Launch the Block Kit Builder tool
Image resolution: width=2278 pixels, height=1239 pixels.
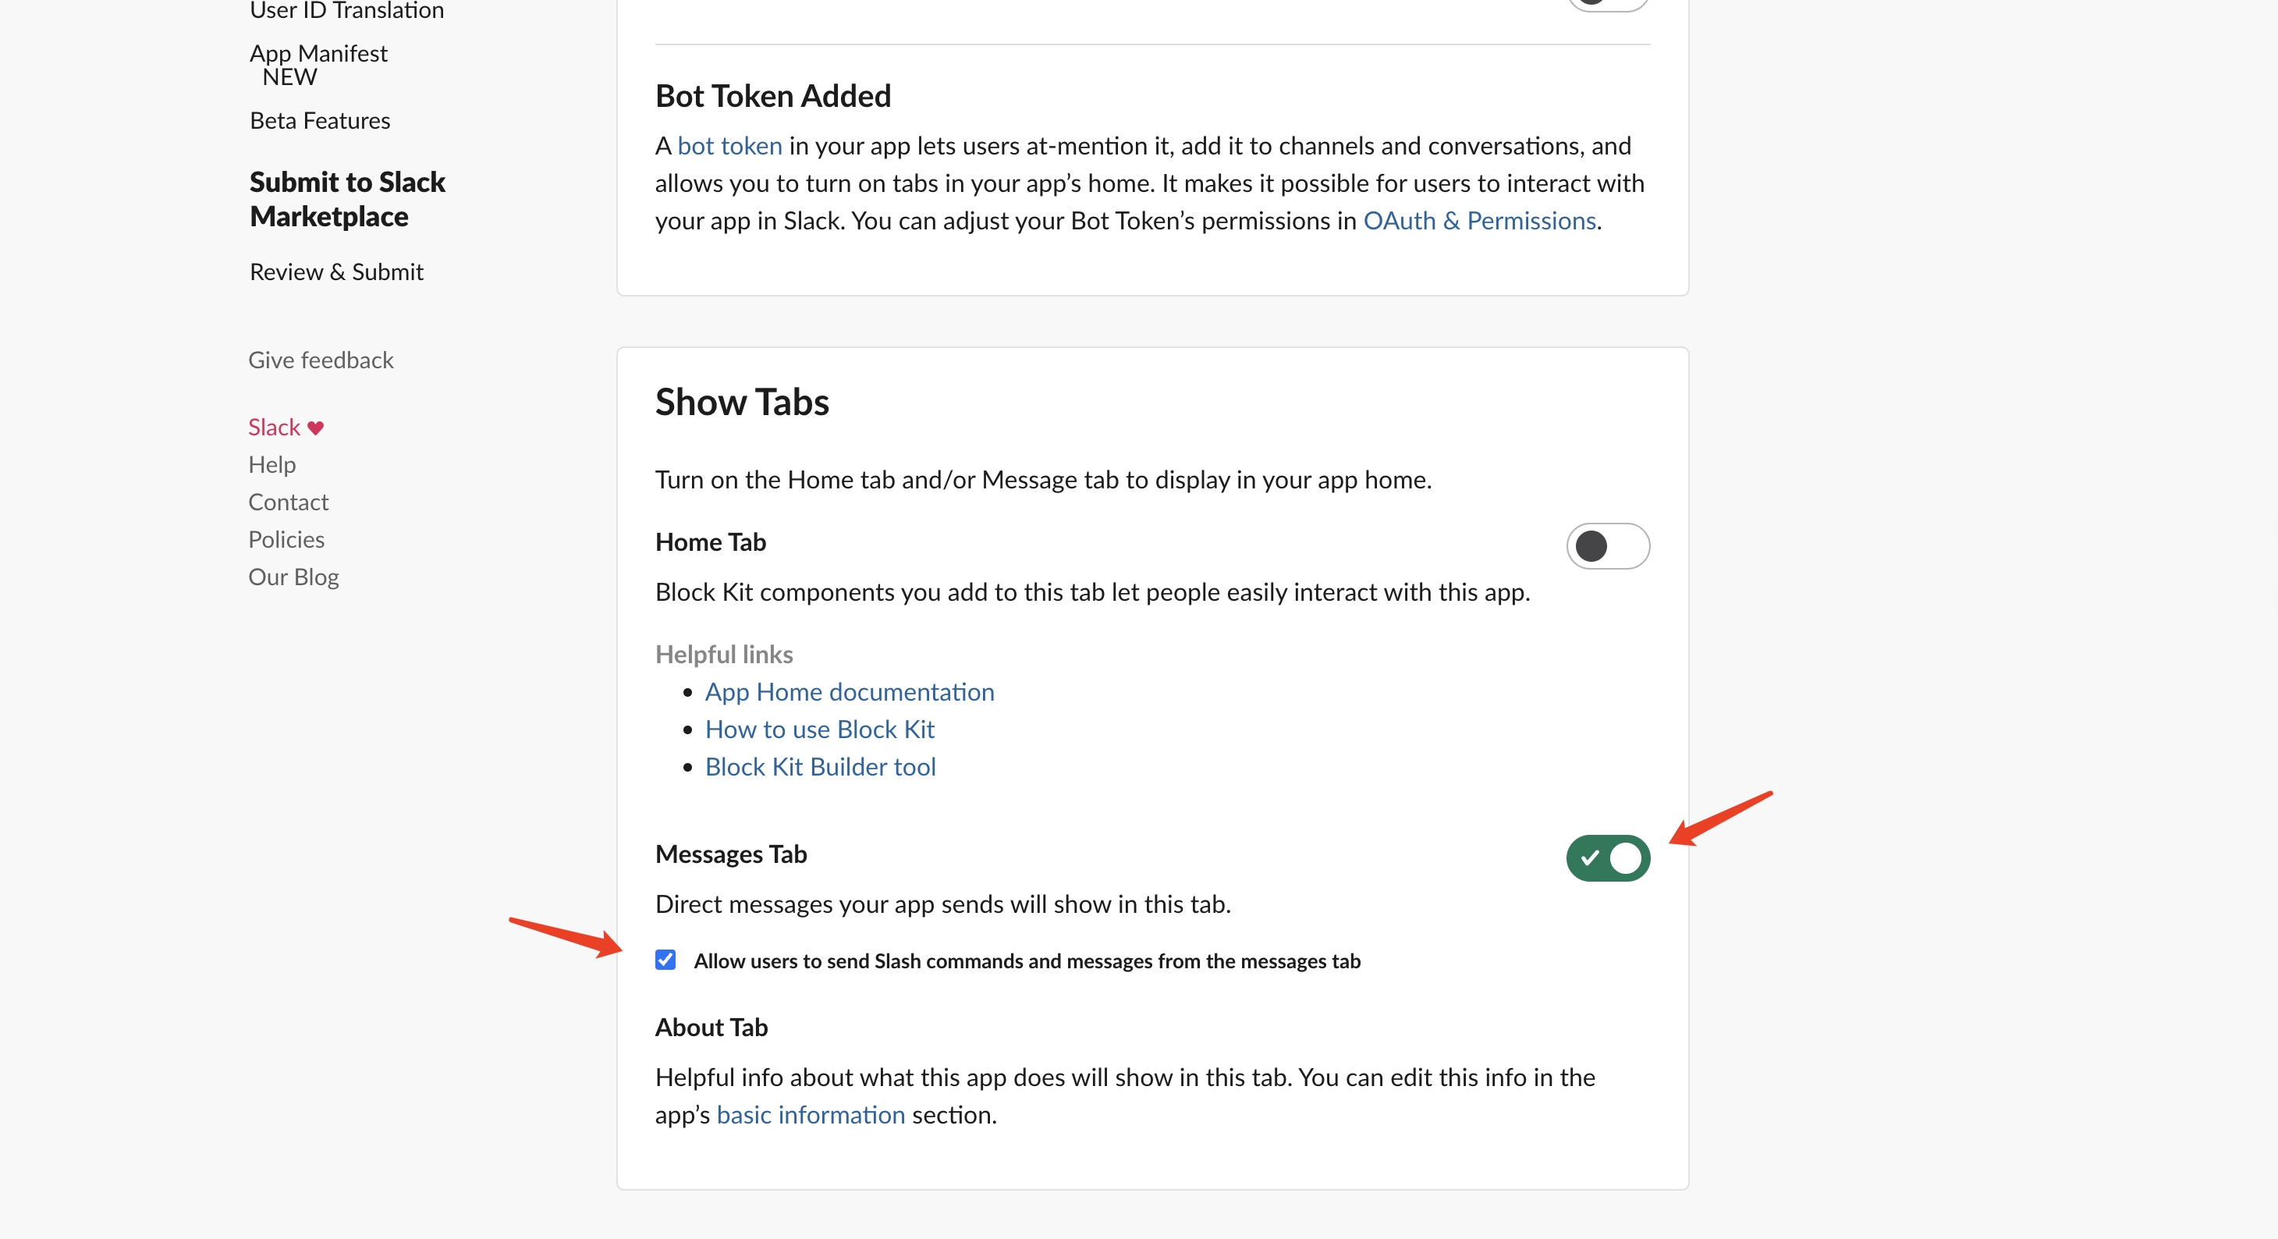point(820,766)
